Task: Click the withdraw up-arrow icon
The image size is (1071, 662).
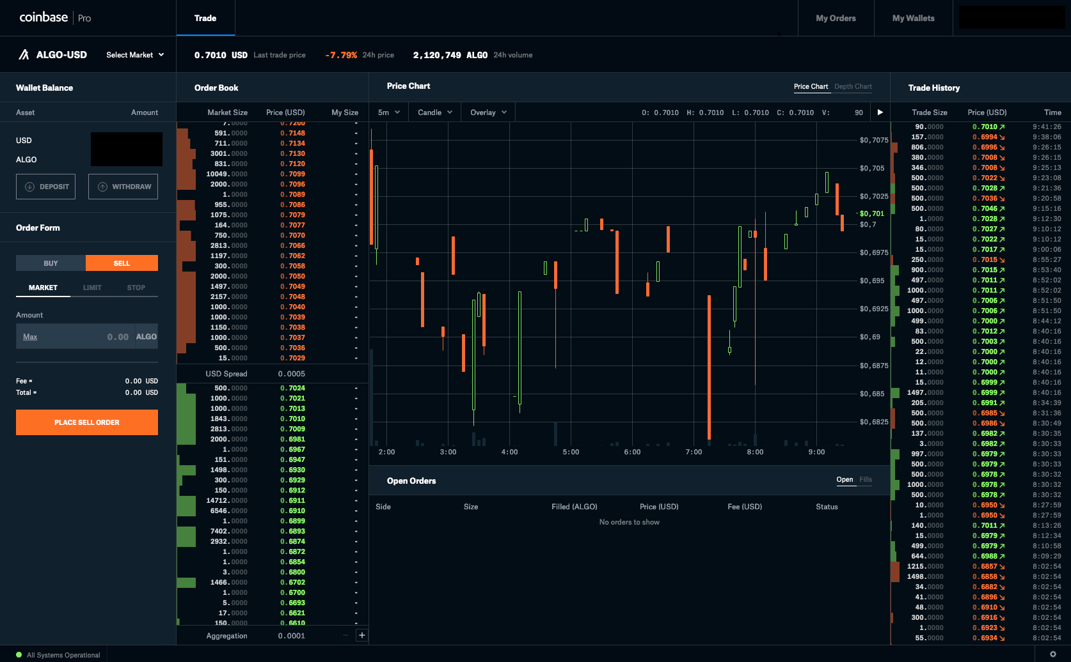Action: [102, 187]
